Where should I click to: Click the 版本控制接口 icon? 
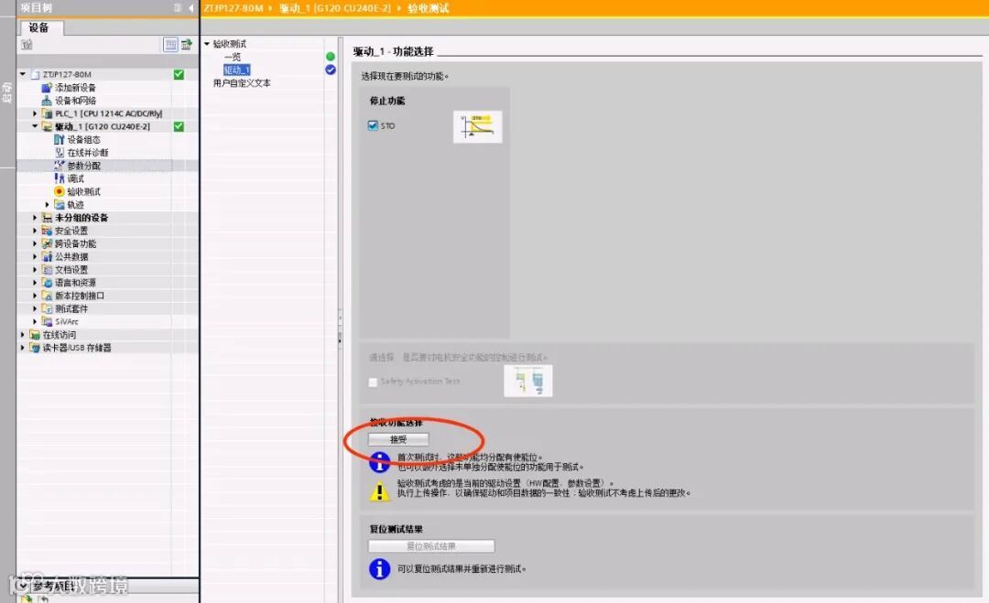click(x=47, y=296)
